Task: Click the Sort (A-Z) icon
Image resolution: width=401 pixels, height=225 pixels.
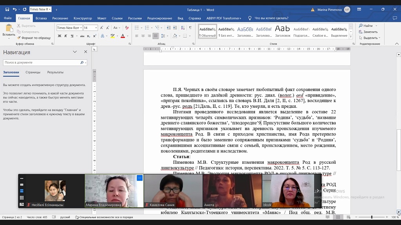Action: click(183, 28)
